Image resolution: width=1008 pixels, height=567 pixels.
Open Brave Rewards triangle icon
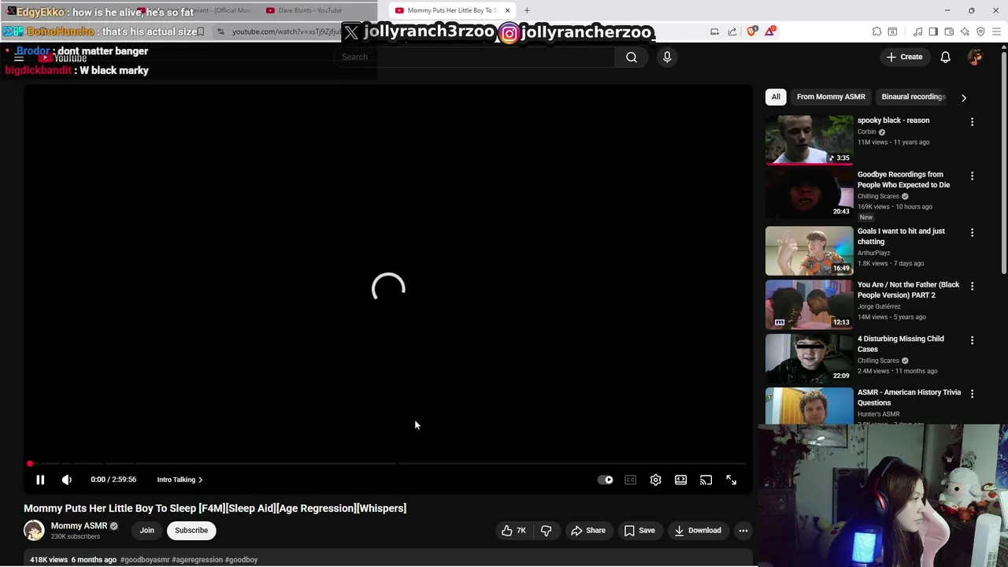[769, 31]
